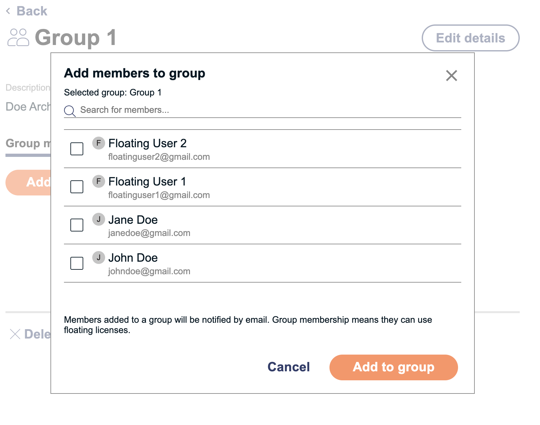The image size is (540, 425).
Task: Click Jane Doe's avatar icon
Action: click(98, 220)
